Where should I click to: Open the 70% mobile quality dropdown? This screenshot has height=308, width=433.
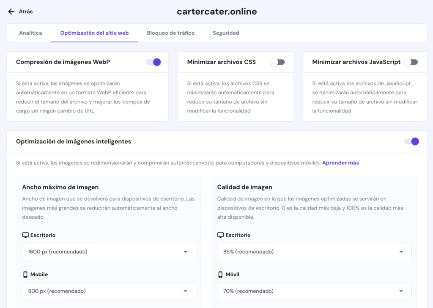pos(315,291)
